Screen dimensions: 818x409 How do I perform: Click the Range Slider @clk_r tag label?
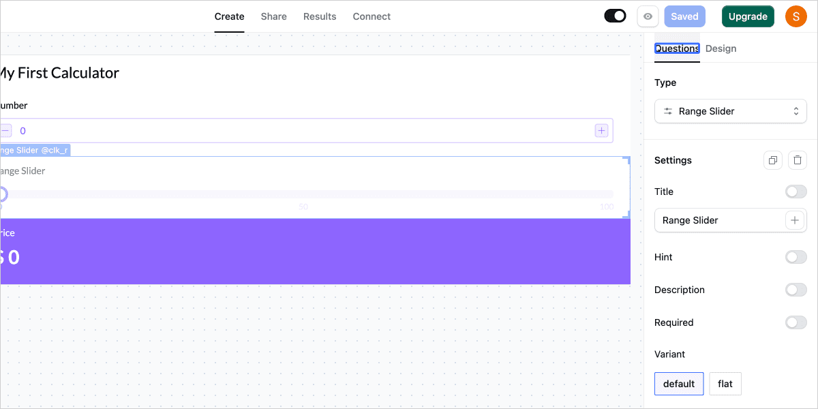pos(35,150)
